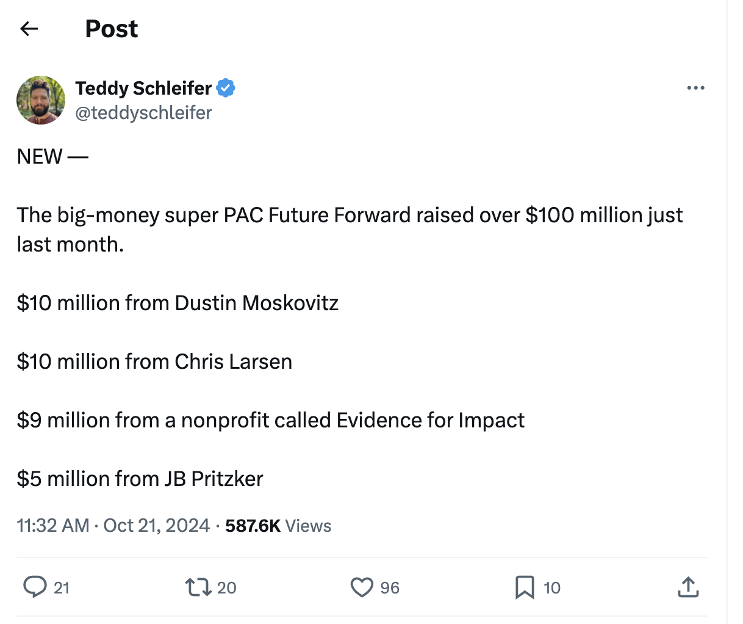Repost this post with the arrows icon
This screenshot has height=624, width=743.
198,587
